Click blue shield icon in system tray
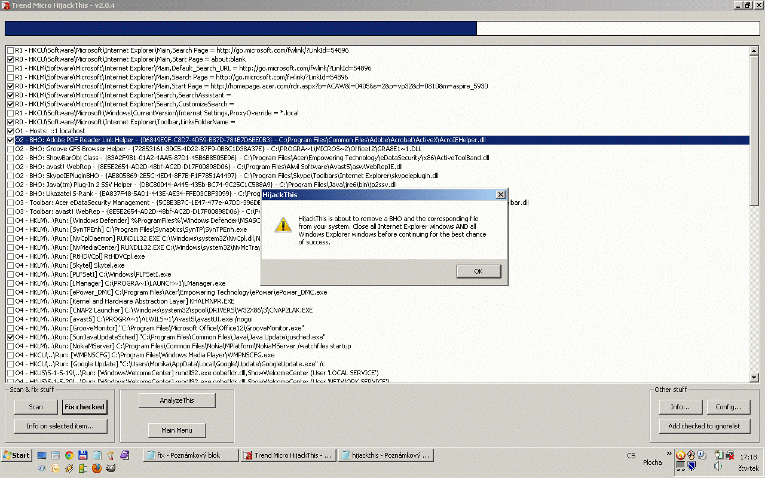This screenshot has width=765, height=478. (691, 466)
